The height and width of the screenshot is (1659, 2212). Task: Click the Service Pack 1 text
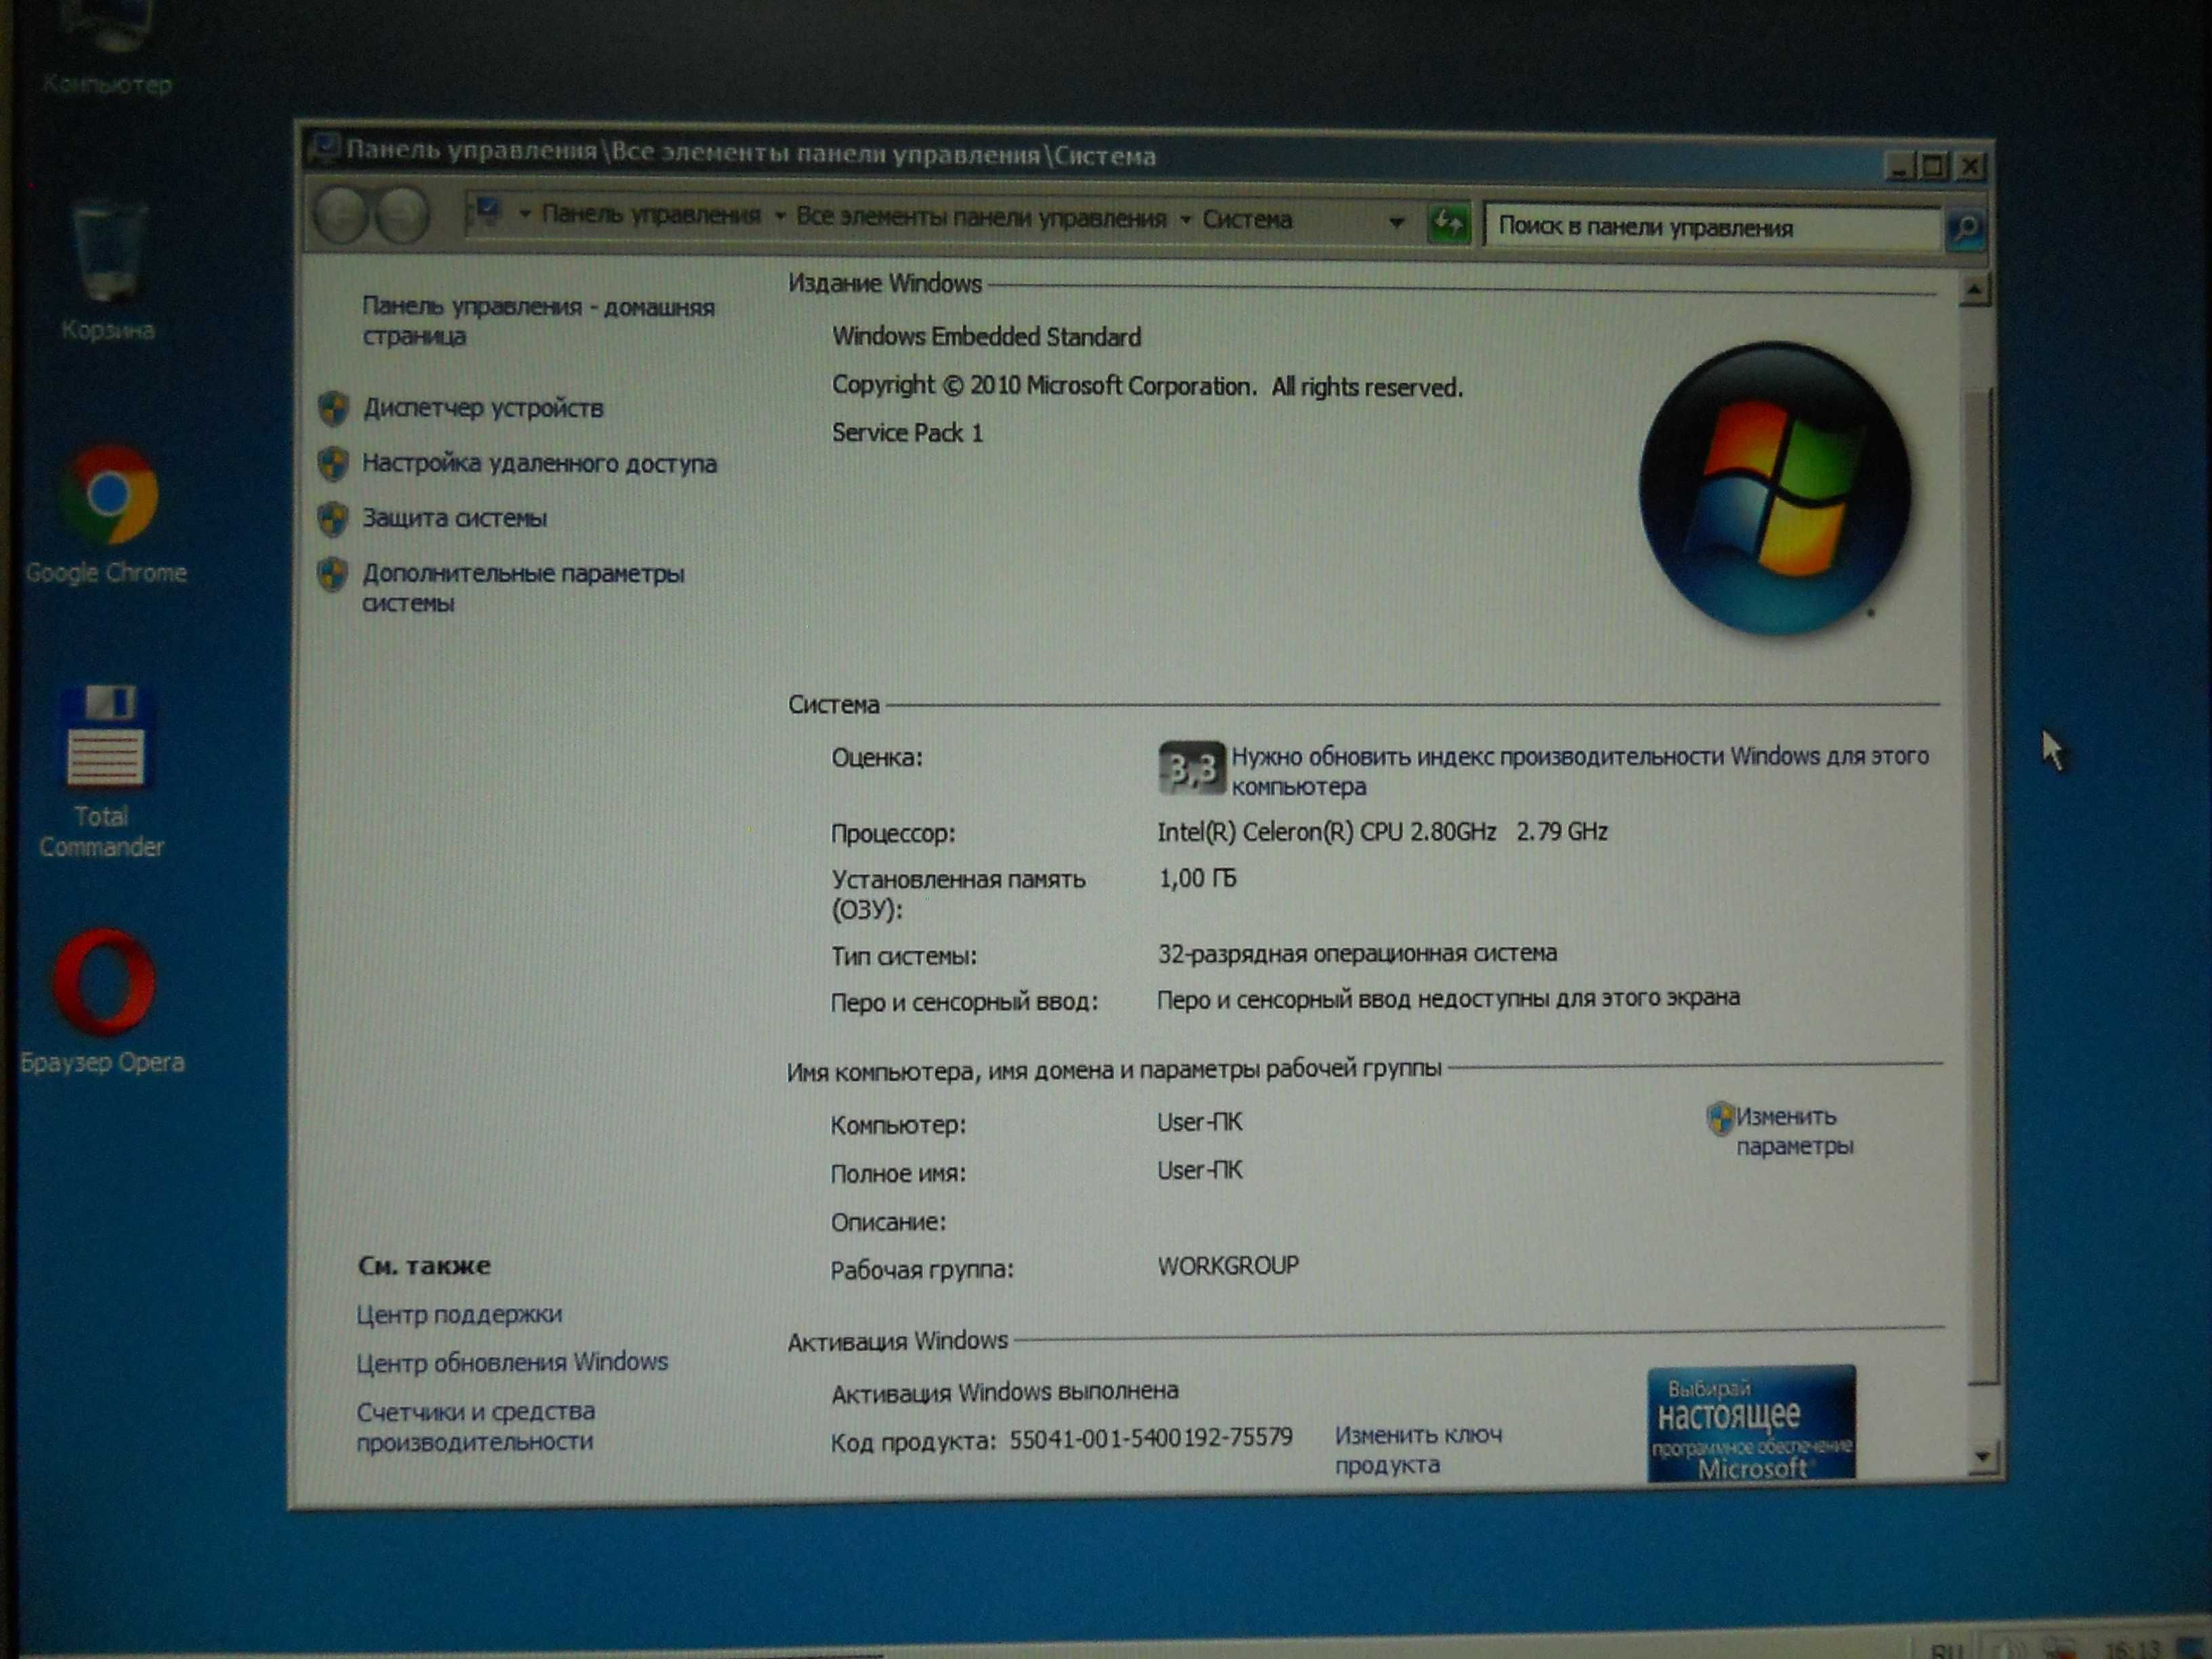tap(907, 433)
